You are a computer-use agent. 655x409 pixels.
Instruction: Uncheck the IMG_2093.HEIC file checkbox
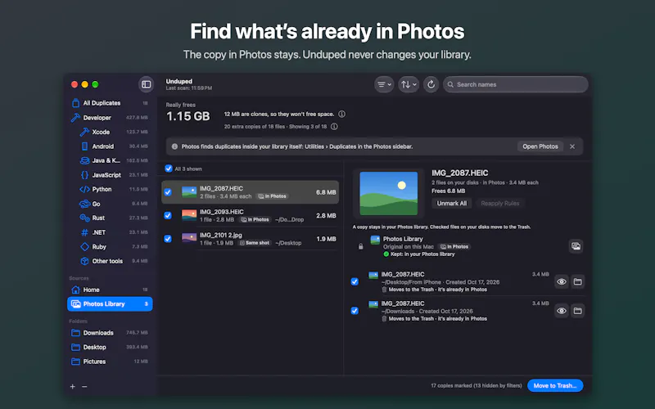pyautogui.click(x=168, y=215)
